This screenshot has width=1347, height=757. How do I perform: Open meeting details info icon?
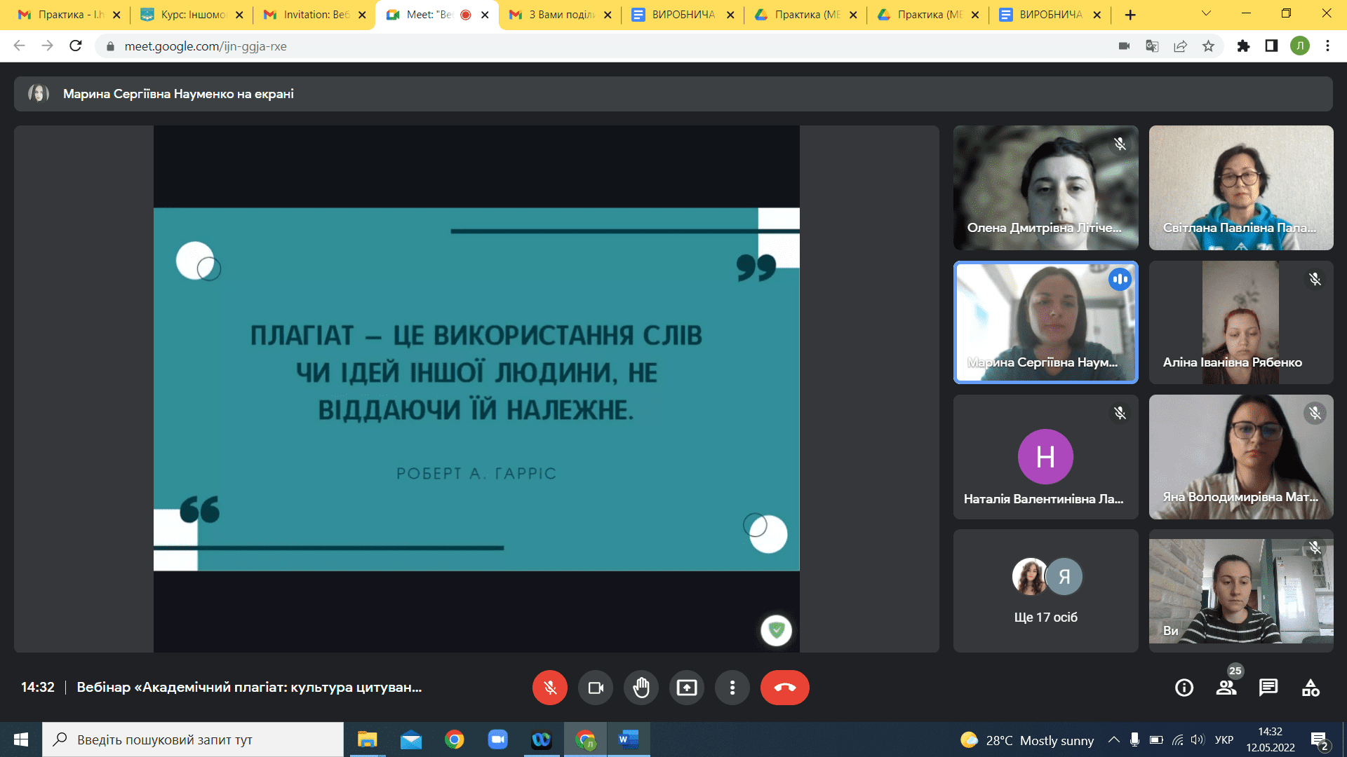coord(1184,688)
